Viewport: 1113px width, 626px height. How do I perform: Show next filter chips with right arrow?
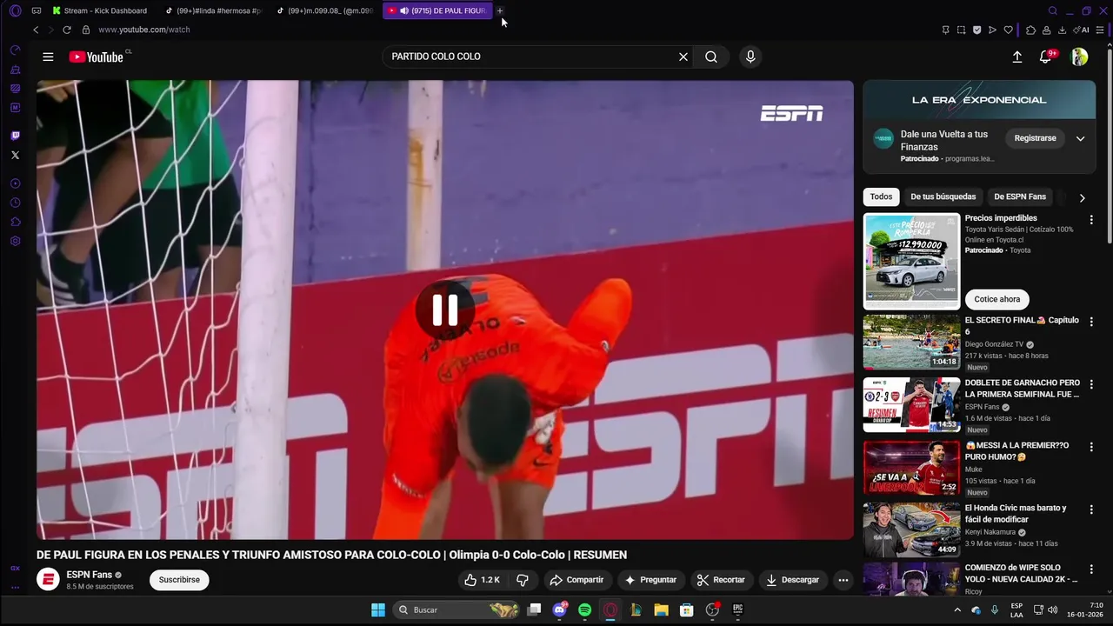[x=1082, y=197]
